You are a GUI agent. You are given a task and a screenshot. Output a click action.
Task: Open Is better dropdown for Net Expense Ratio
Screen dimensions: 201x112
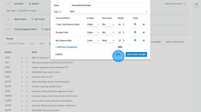tap(93, 40)
